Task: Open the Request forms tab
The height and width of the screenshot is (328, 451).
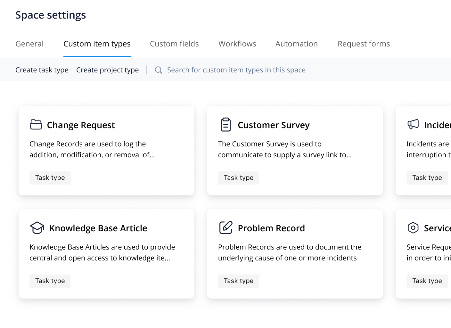Action: 364,44
